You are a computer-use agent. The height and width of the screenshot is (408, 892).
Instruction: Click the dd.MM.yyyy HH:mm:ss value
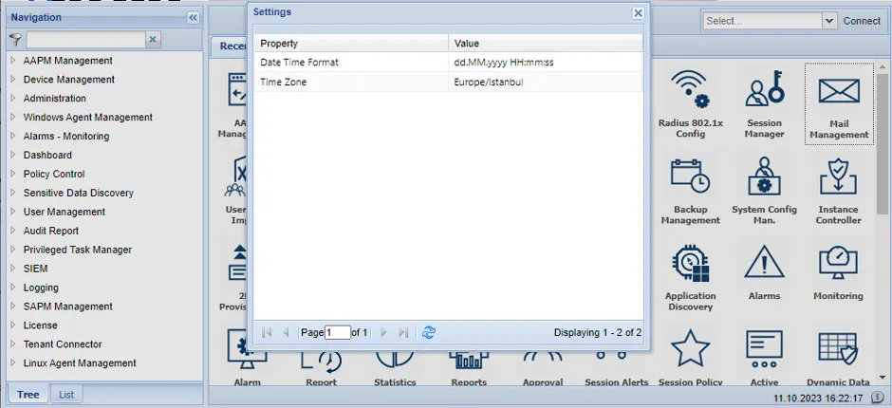click(504, 62)
